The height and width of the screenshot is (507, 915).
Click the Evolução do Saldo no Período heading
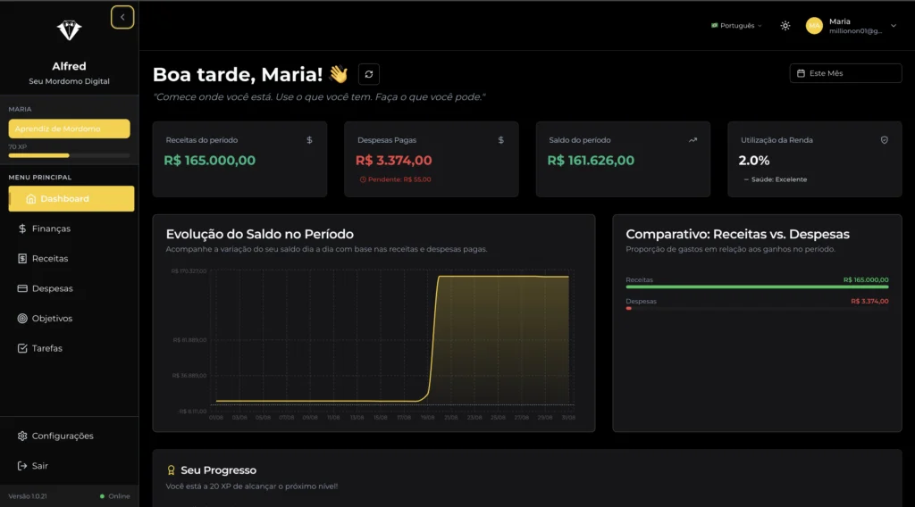pos(260,234)
